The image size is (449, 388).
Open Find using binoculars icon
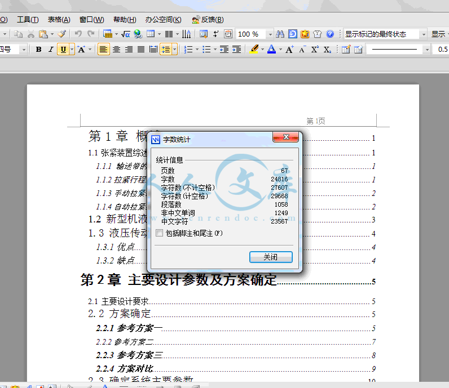point(280,34)
